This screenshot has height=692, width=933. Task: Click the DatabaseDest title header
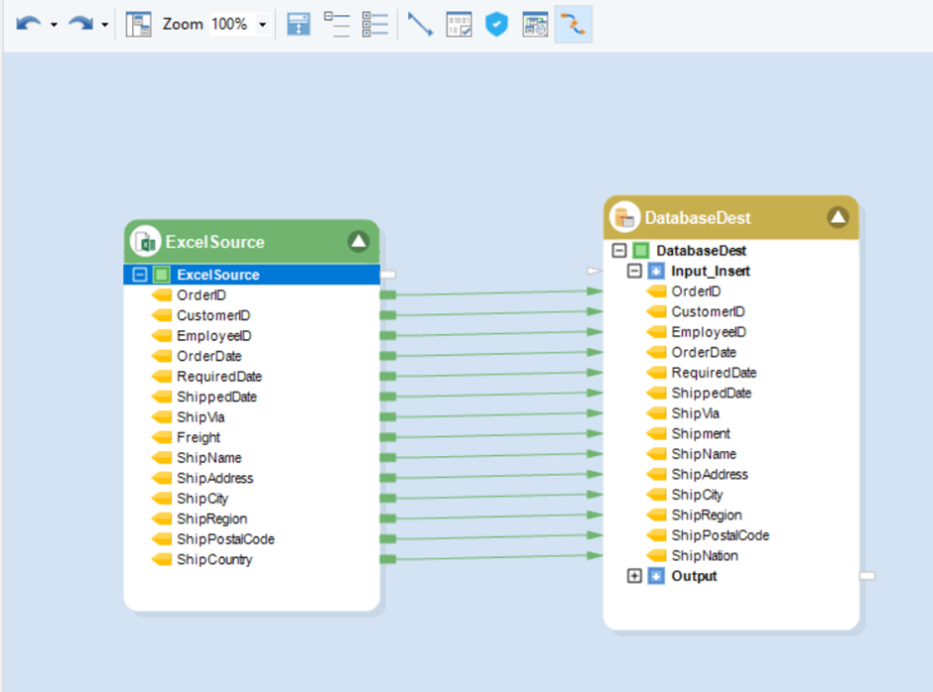[698, 217]
